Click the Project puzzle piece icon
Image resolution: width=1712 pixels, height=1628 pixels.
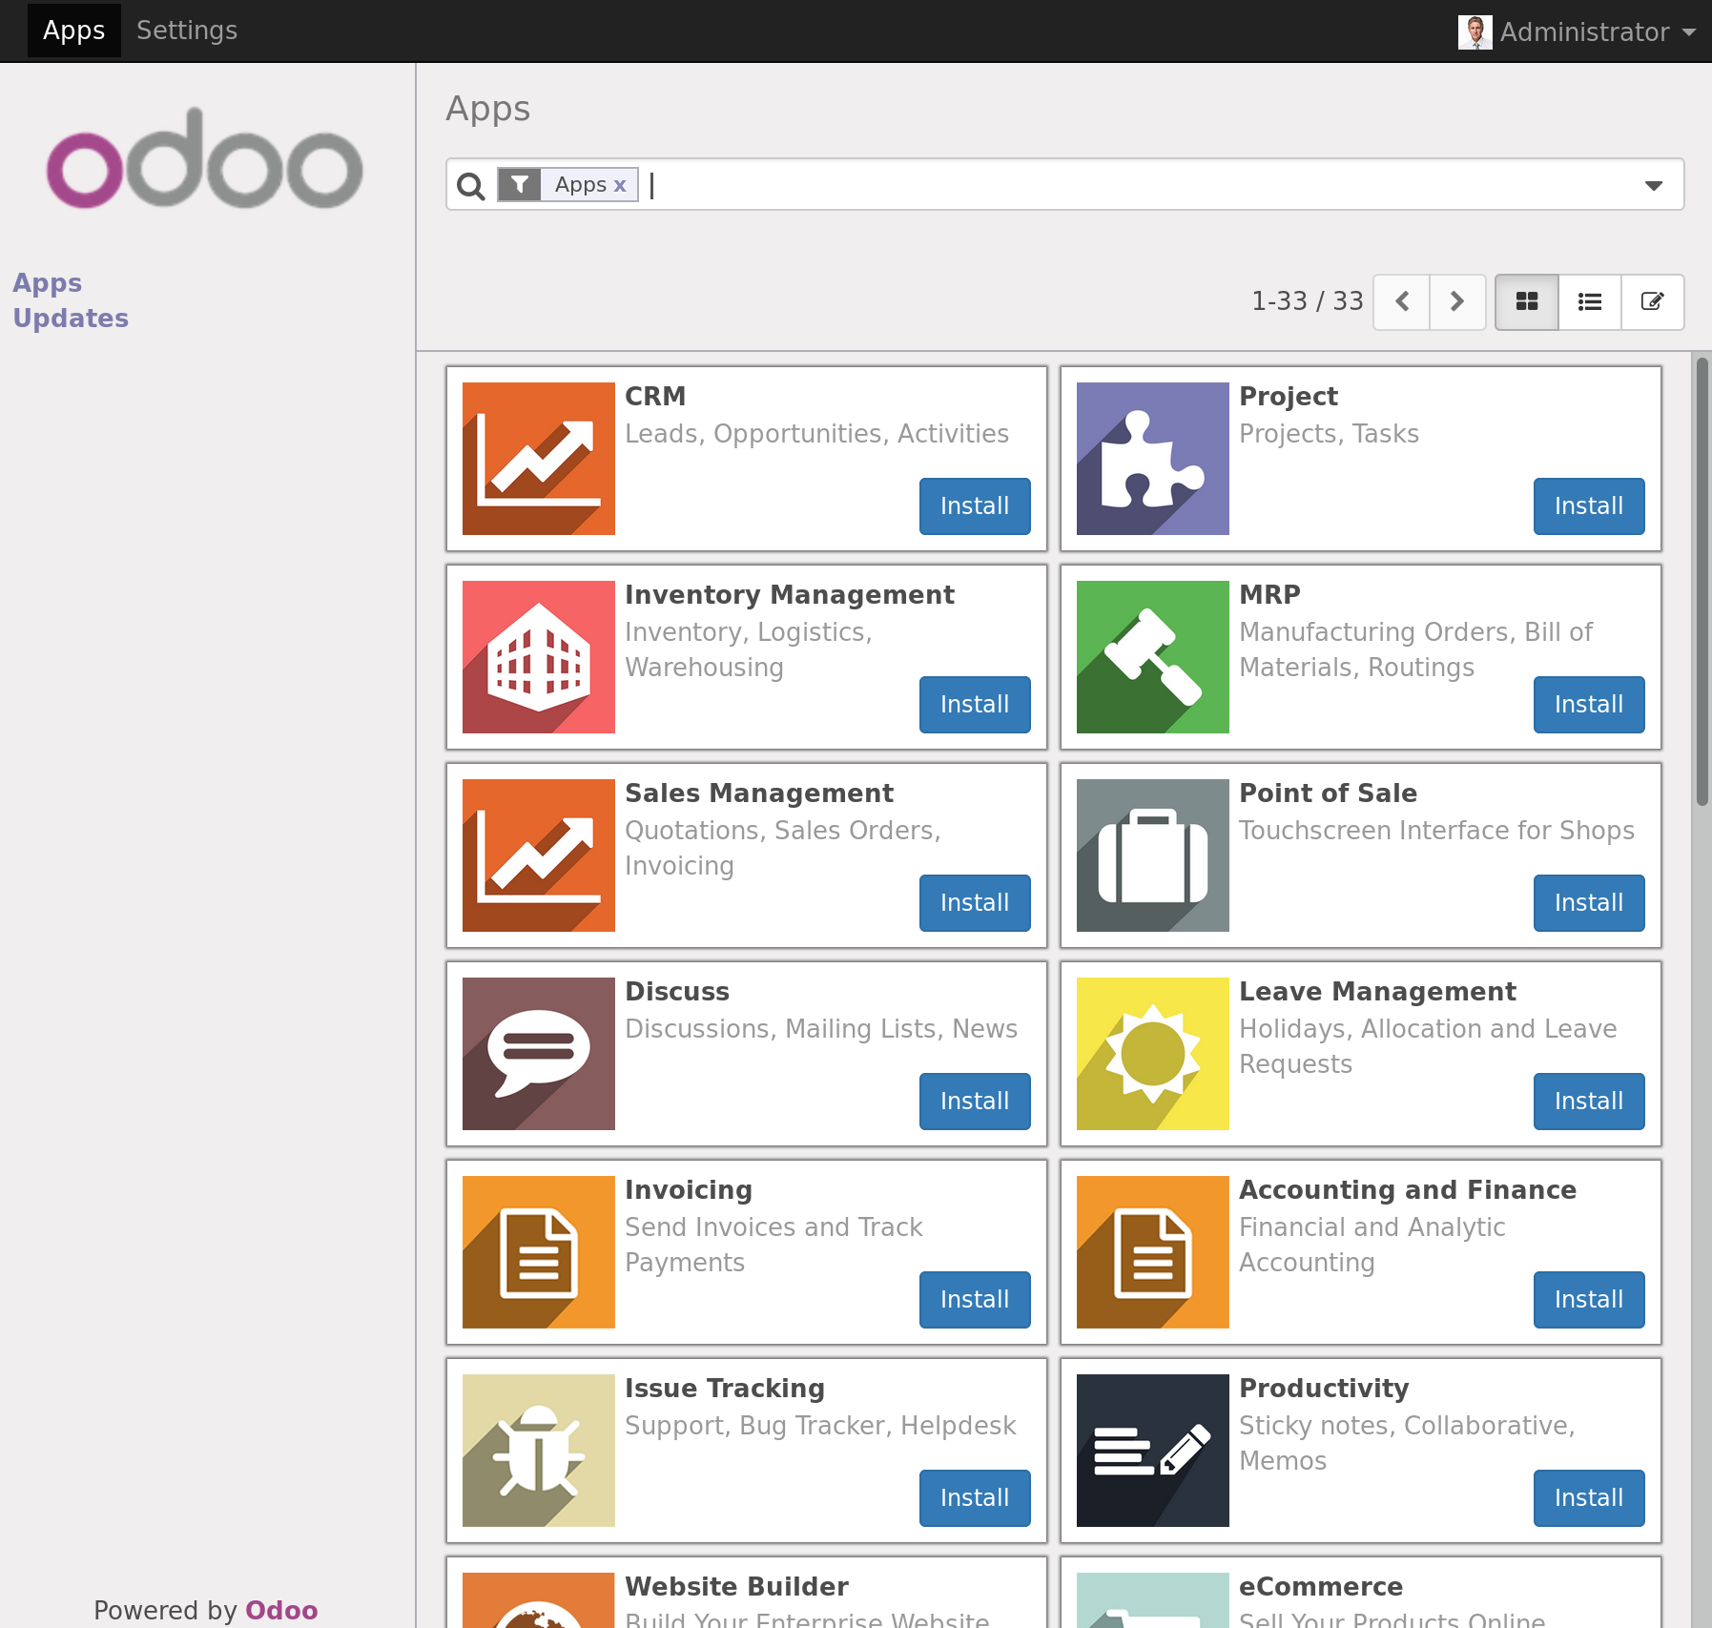click(1152, 459)
